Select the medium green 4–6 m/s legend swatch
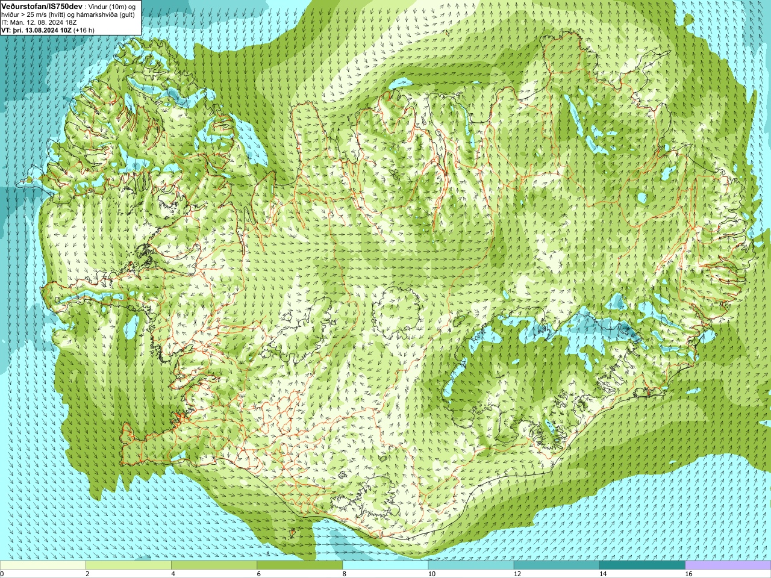 (214, 565)
